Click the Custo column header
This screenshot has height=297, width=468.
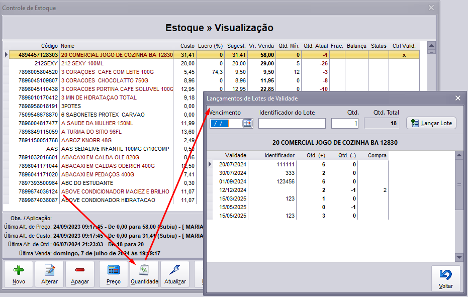coord(188,46)
